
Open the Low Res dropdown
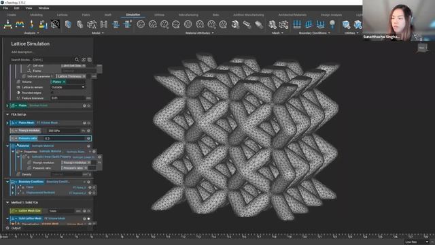click(417, 242)
